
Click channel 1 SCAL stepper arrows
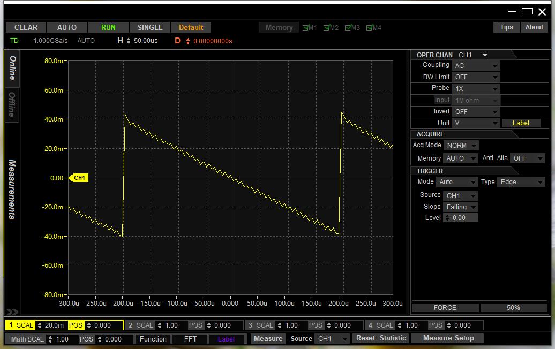coord(39,325)
